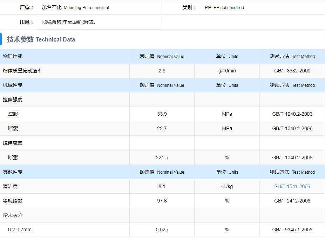The width and height of the screenshot is (325, 238).
Task: Select the powder ash value 0.025
Action: 162,230
